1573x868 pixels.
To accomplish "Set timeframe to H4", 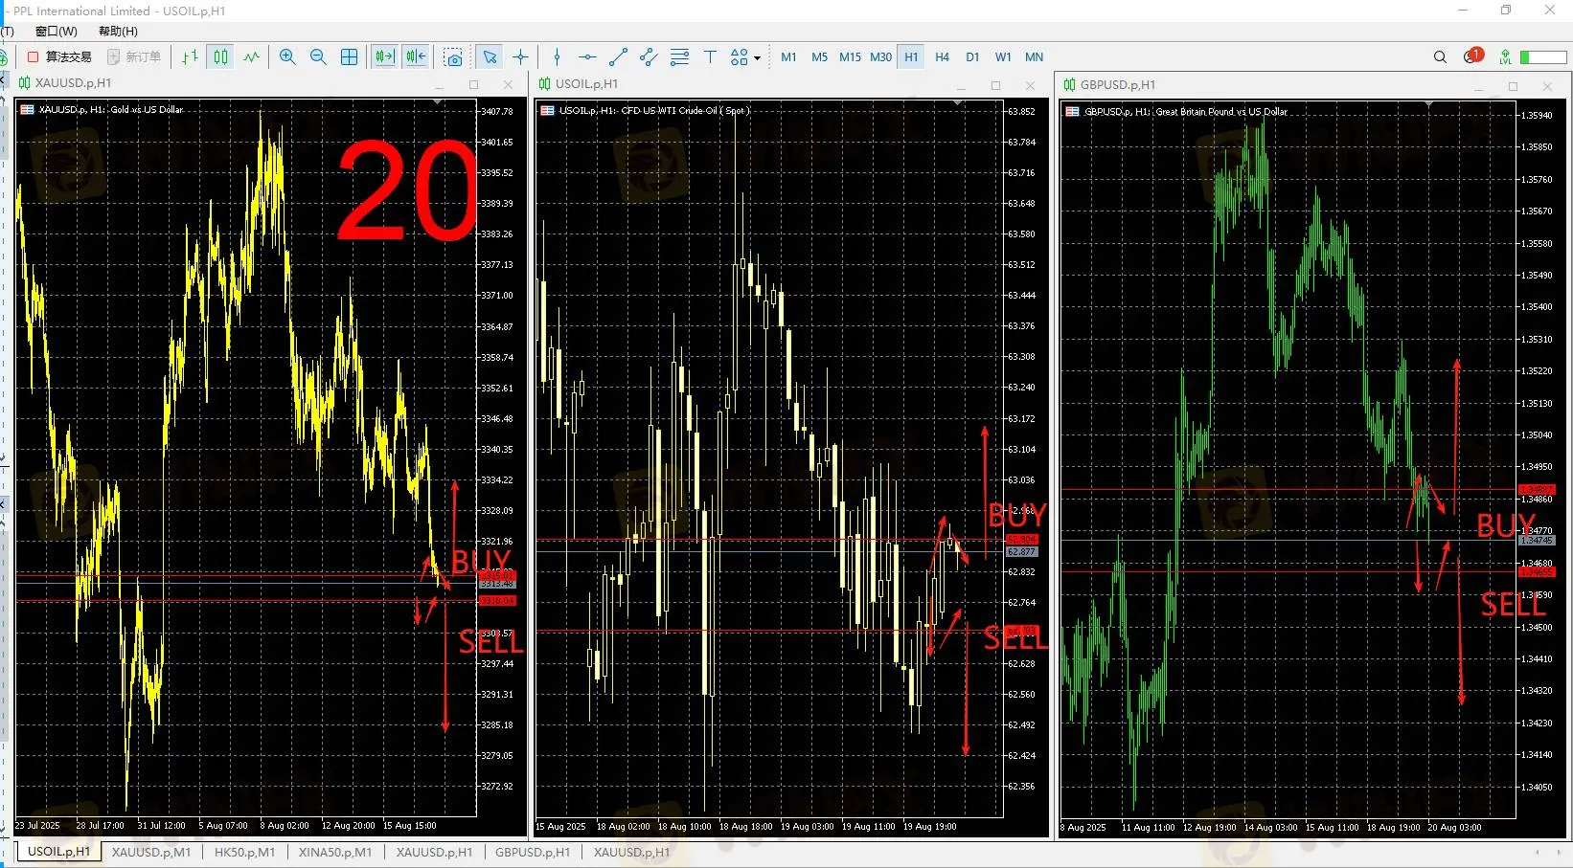I will pos(942,57).
